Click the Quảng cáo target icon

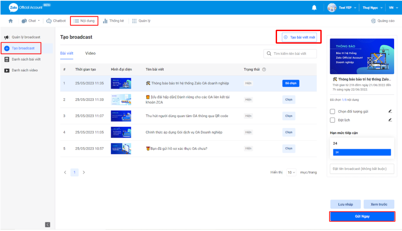373,21
